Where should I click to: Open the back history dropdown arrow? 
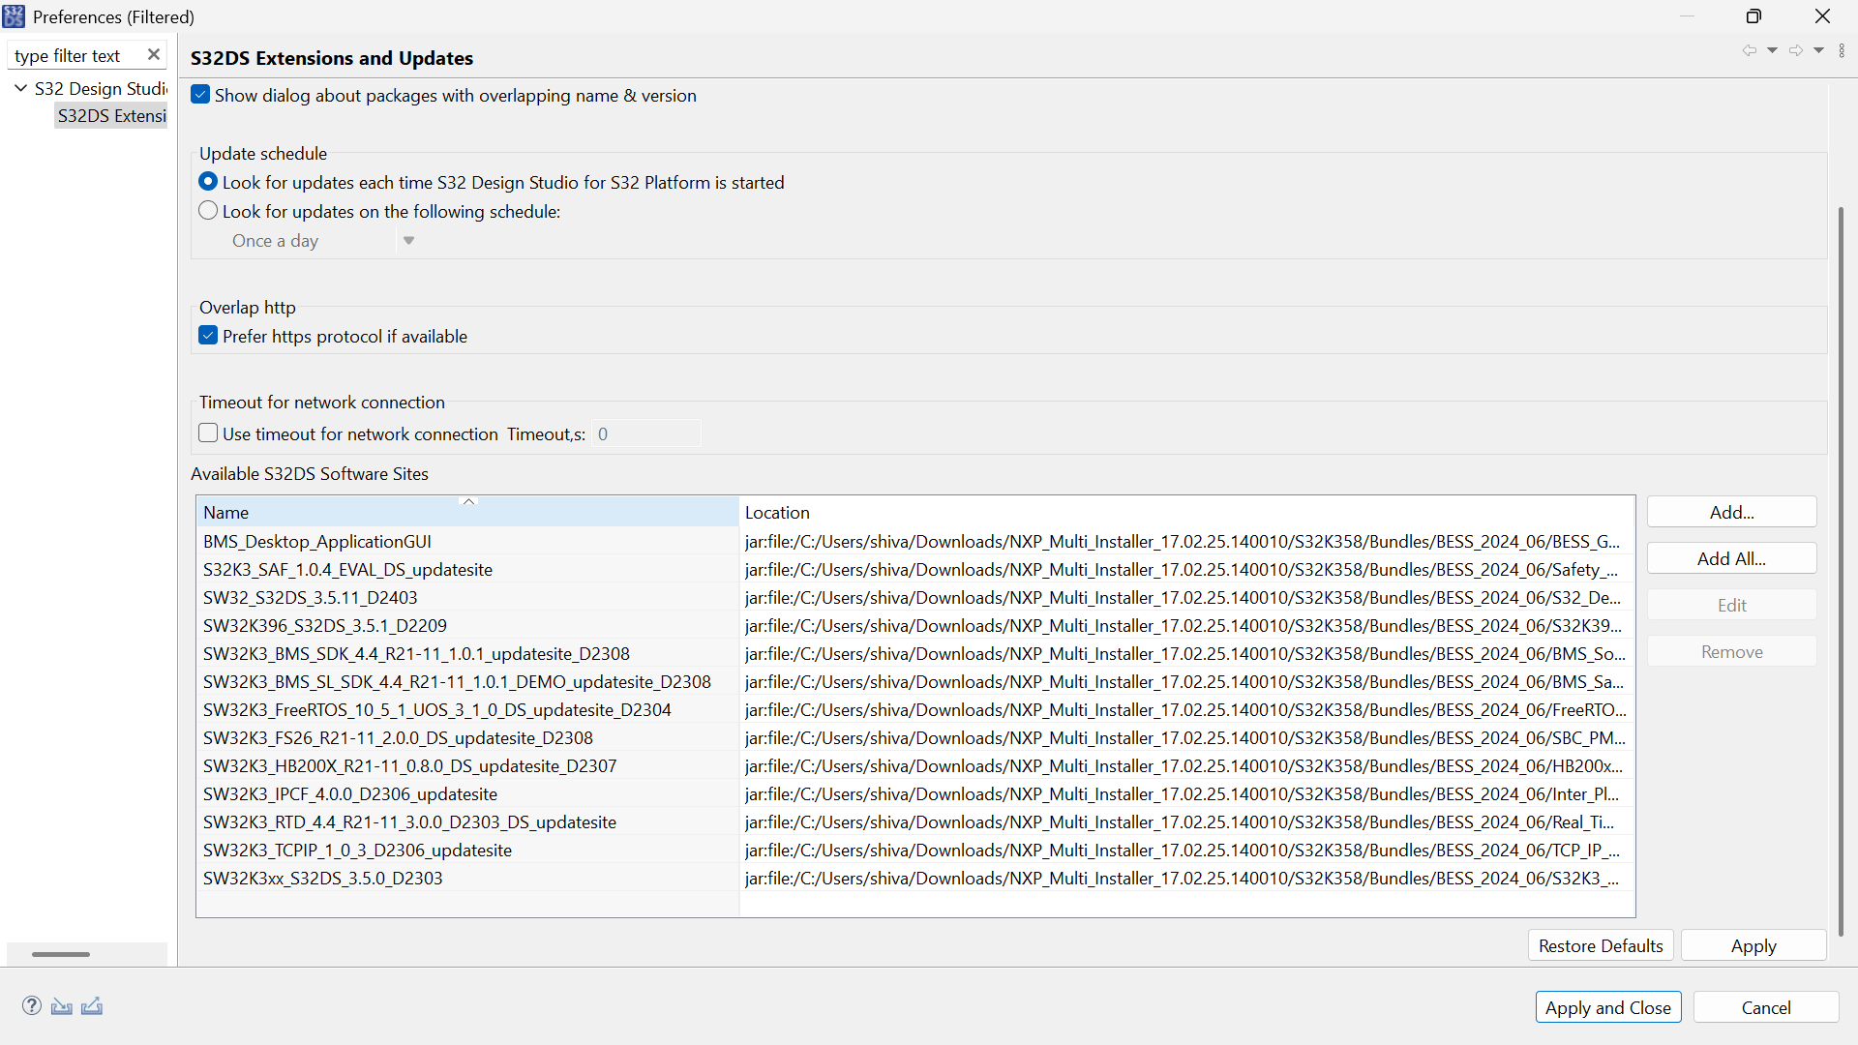[x=1772, y=50]
